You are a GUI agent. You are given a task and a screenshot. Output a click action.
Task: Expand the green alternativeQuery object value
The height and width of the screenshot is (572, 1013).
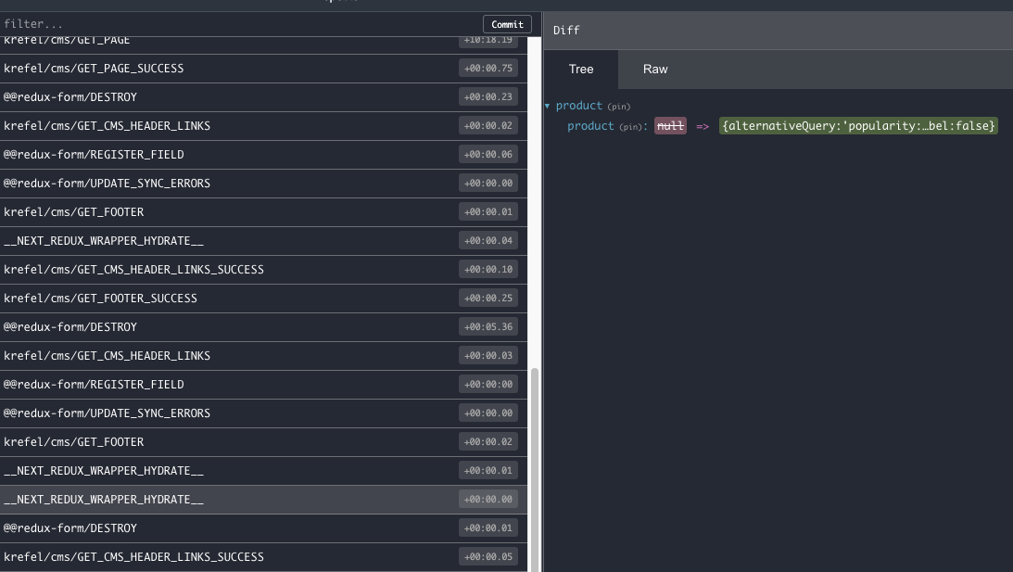(858, 126)
